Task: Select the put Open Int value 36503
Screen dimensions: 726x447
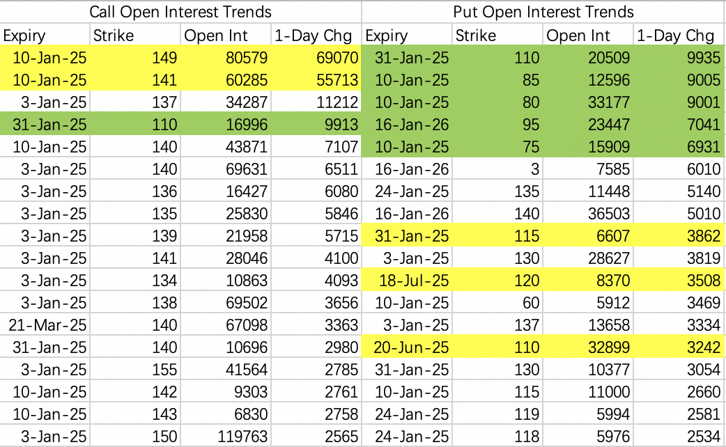Action: (x=609, y=214)
